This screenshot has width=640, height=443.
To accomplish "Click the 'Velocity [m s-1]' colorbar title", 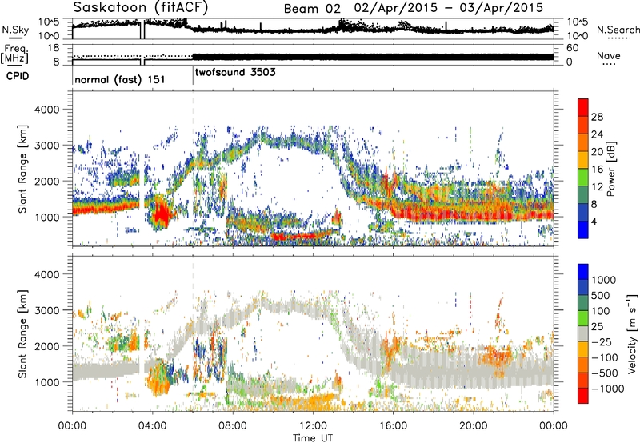I will 632,333.
